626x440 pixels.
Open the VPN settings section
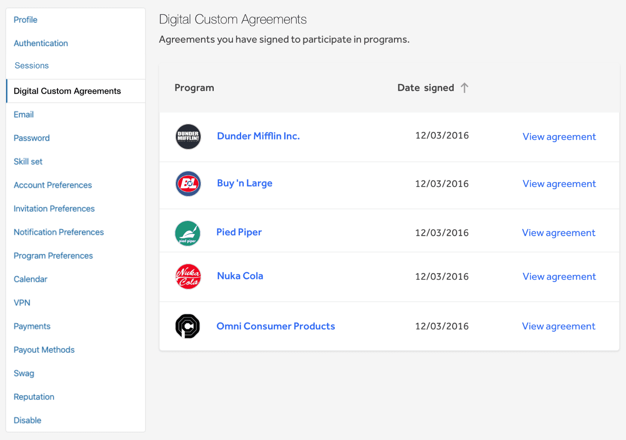pyautogui.click(x=22, y=303)
